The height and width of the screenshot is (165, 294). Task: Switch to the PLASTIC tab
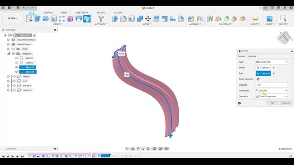click(101, 12)
